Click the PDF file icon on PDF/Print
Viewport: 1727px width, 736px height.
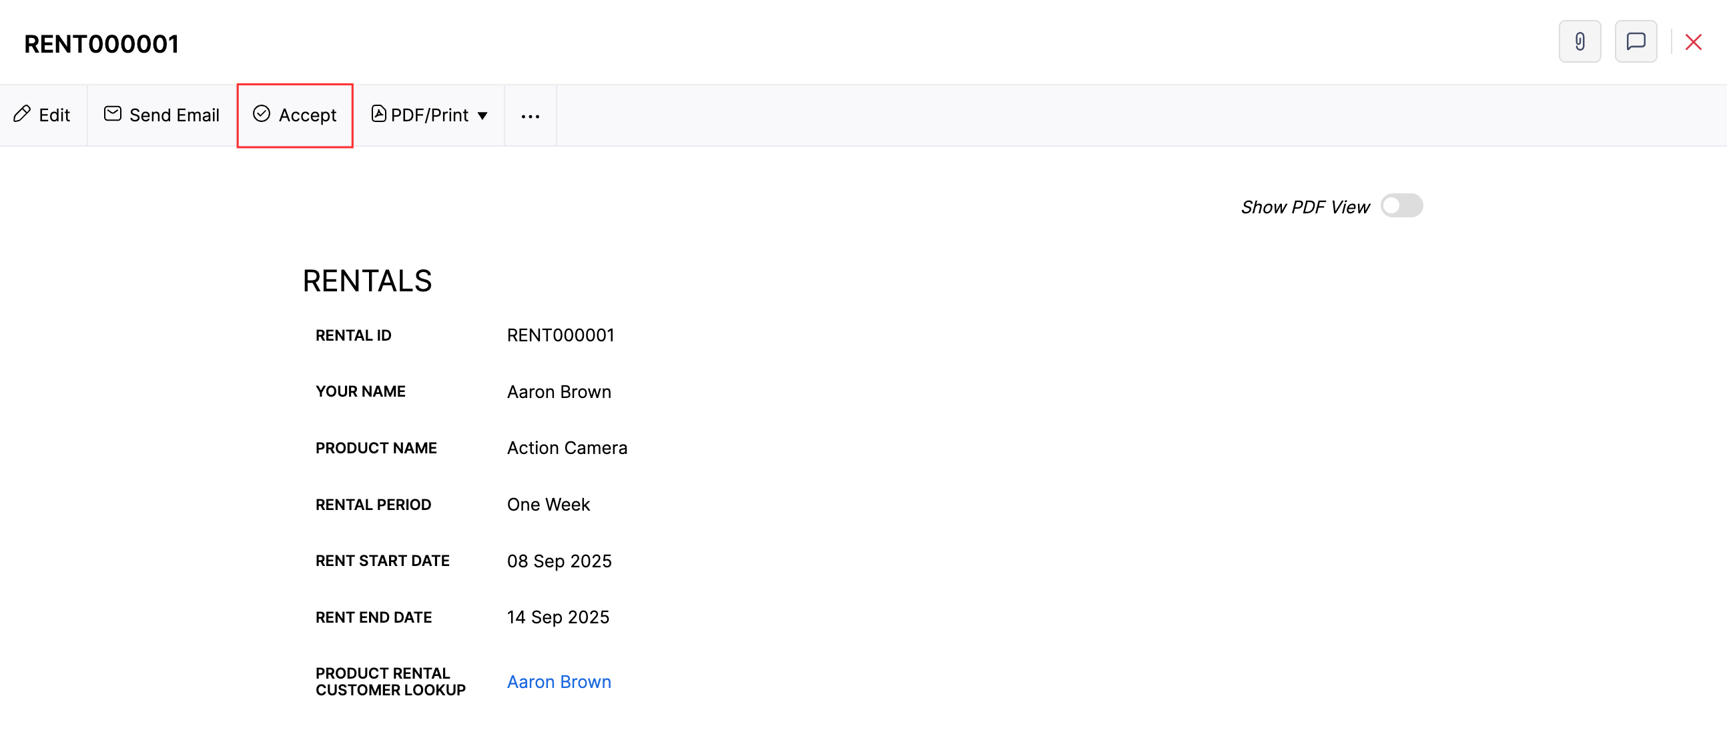tap(379, 115)
